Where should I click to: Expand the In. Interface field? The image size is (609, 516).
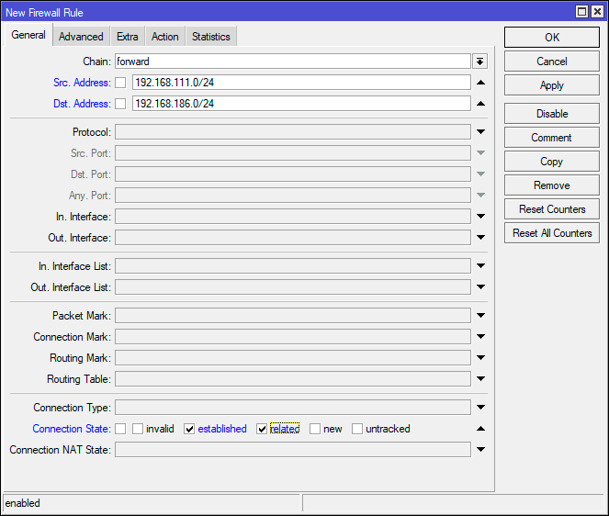(x=480, y=217)
